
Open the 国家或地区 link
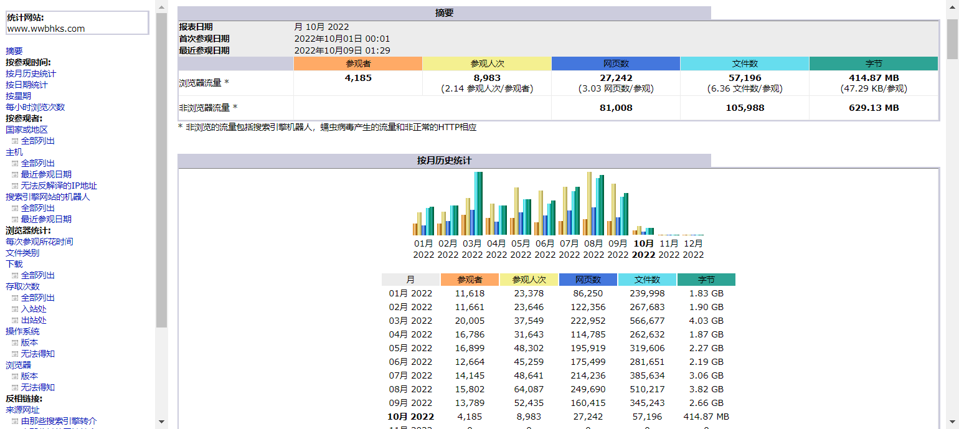pos(27,130)
